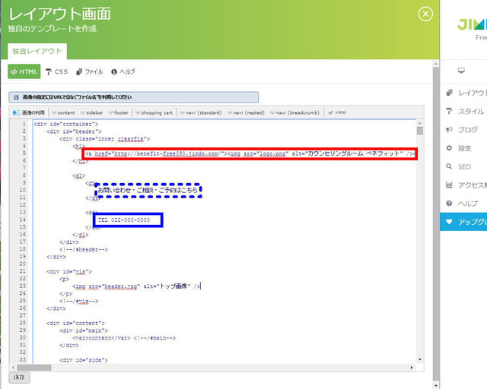The height and width of the screenshot is (389, 487).
Task: Insert navi (nested) variable
Action: 246,112
